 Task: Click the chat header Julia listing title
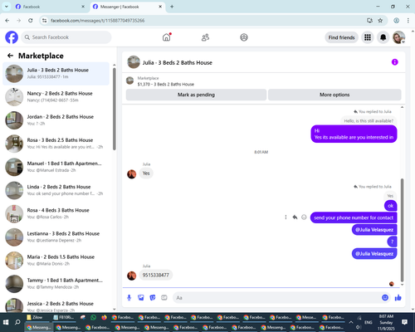coord(177,63)
